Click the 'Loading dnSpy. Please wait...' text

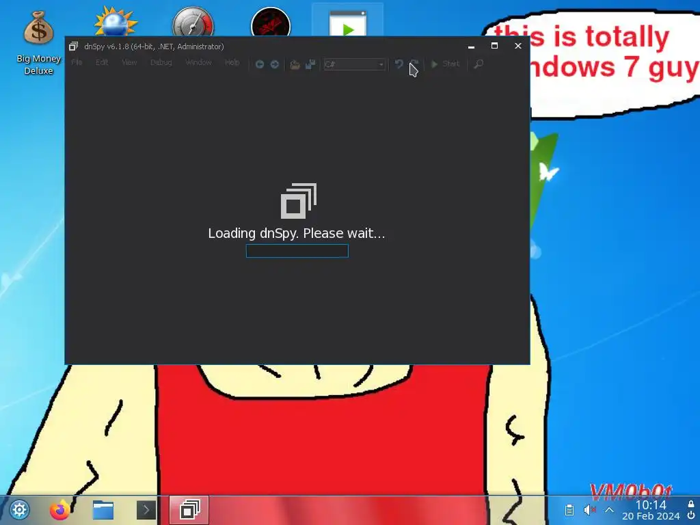coord(297,233)
